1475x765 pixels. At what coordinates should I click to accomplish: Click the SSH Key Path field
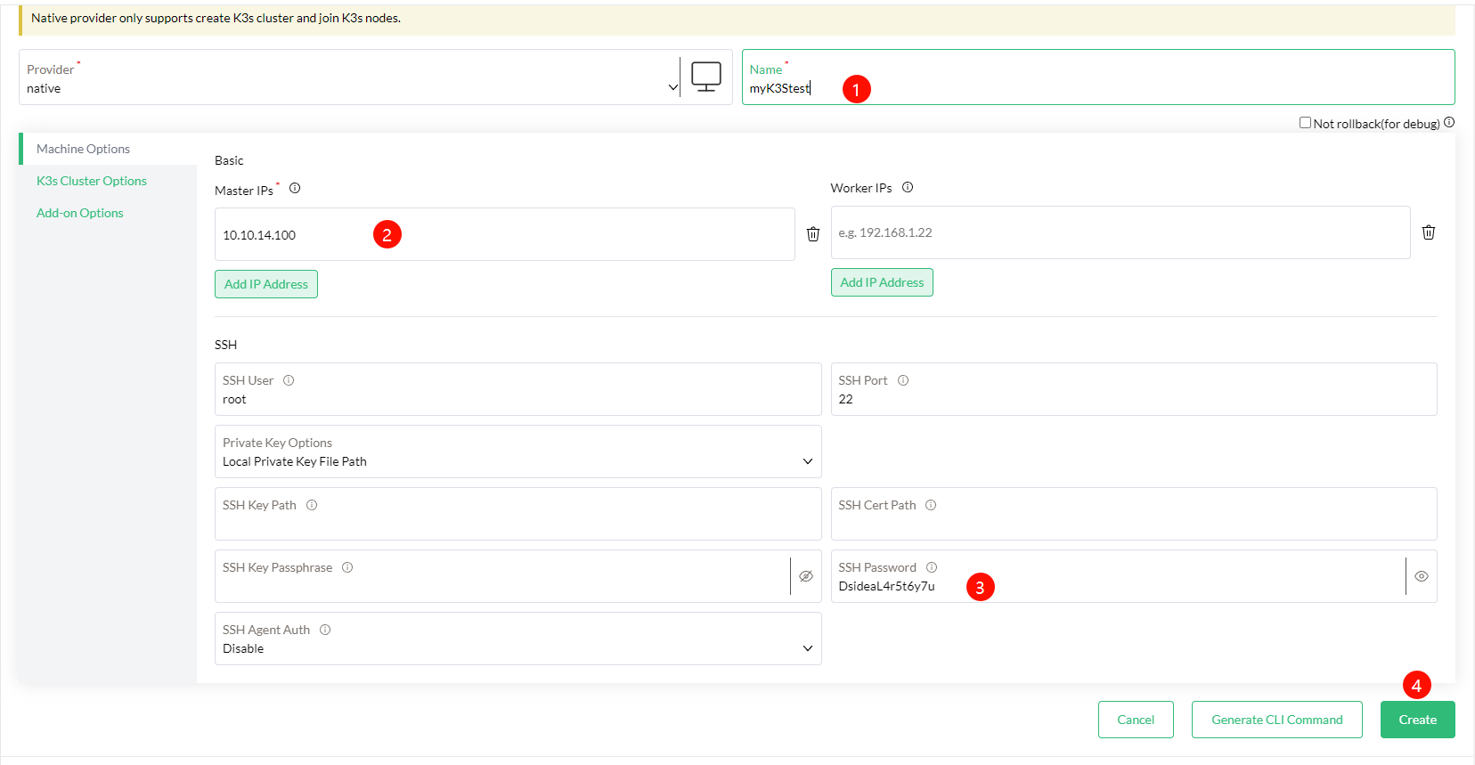(517, 514)
